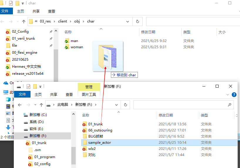240x168 pixels.
Task: Navigate to client in the char breadcrumb path
Action: tap(62, 21)
